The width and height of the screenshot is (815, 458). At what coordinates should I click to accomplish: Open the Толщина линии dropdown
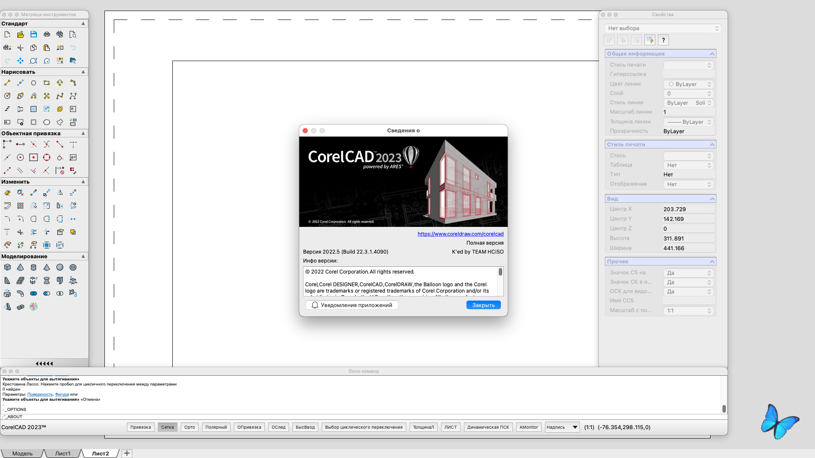coord(689,122)
